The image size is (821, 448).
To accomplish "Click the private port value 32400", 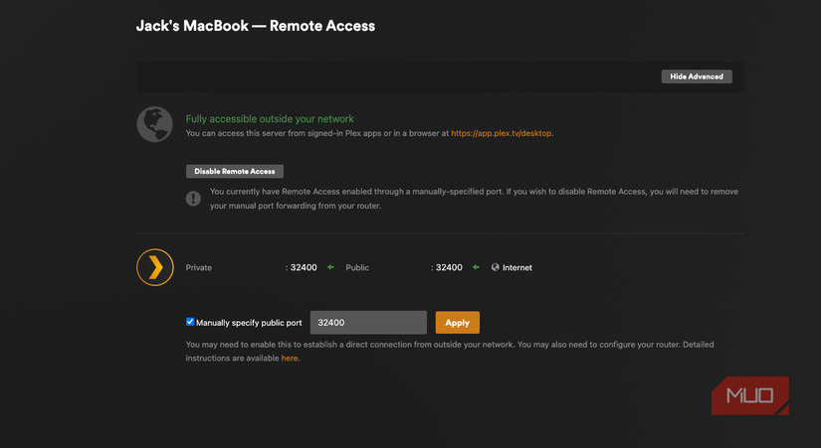I will 302,267.
